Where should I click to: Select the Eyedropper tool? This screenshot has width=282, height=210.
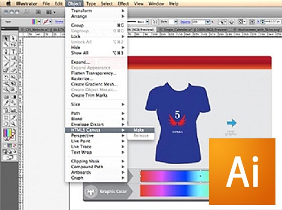(6, 103)
